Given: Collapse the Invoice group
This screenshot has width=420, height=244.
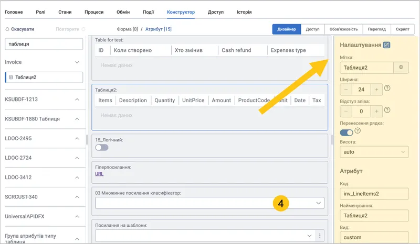Looking at the screenshot, I should click(77, 62).
